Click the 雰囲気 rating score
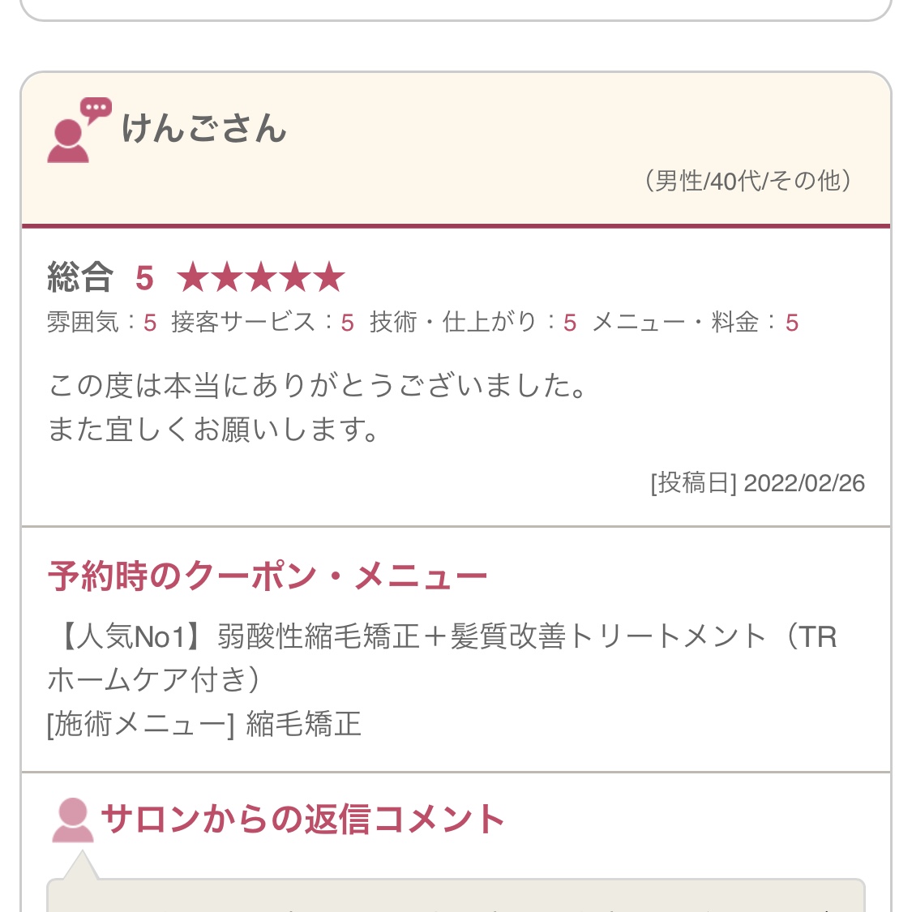This screenshot has width=912, height=912. pyautogui.click(x=150, y=323)
